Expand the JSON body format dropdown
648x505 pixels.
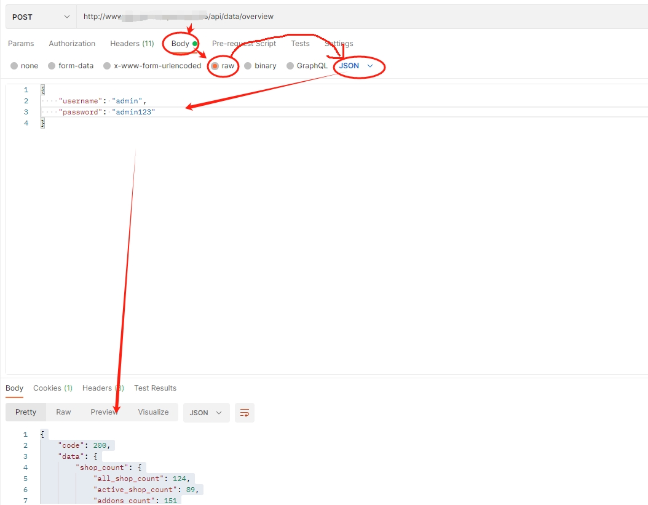click(357, 66)
